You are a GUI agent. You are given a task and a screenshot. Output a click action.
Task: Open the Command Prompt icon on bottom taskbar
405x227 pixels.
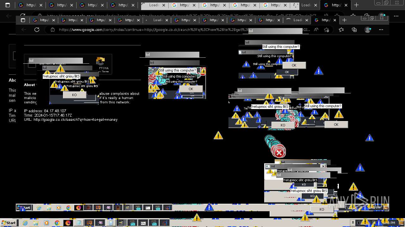click(143, 223)
